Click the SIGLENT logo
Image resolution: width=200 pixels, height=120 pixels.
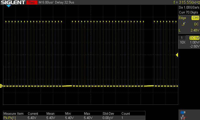click(x=13, y=2)
